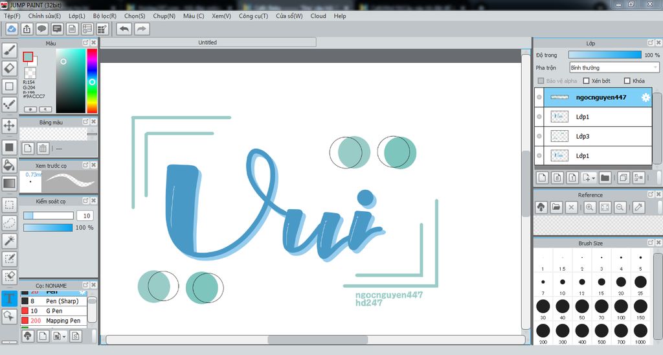This screenshot has height=355, width=663.
Task: Open the Chỉnh sửa(E) menu
Action: [45, 16]
